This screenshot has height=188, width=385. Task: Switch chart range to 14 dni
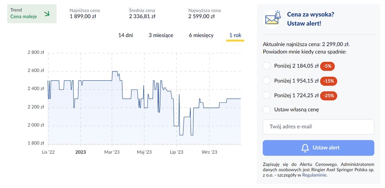click(x=126, y=35)
